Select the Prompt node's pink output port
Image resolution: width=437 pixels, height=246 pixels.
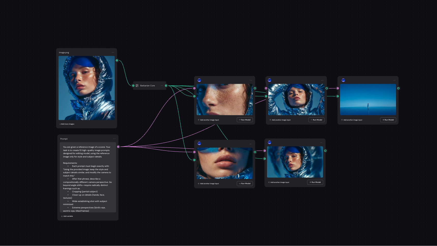click(x=118, y=147)
